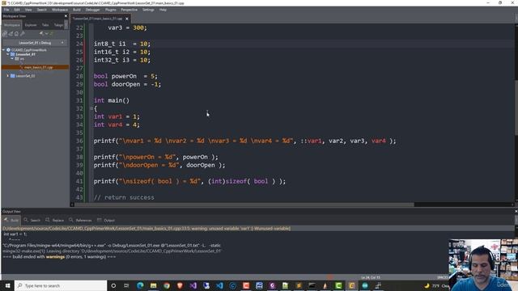The width and height of the screenshot is (518, 291).
Task: Open Google Chrome from the taskbar
Action: coord(167,285)
